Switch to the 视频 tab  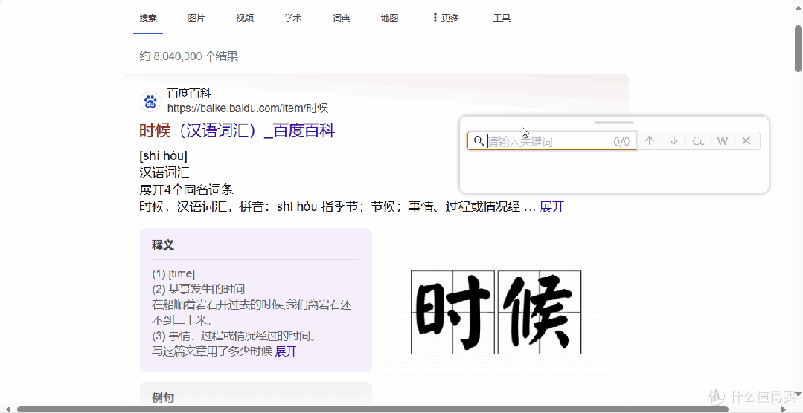pos(244,18)
